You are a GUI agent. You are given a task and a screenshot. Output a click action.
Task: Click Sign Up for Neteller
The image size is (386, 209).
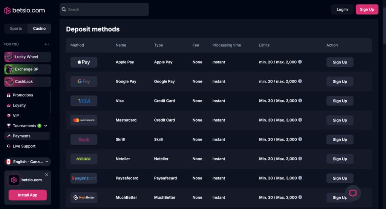[340, 159]
